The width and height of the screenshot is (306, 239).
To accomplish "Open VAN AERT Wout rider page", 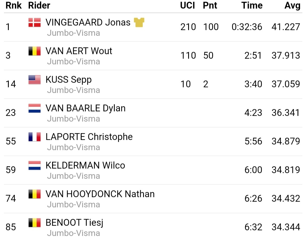I will pos(79,51).
